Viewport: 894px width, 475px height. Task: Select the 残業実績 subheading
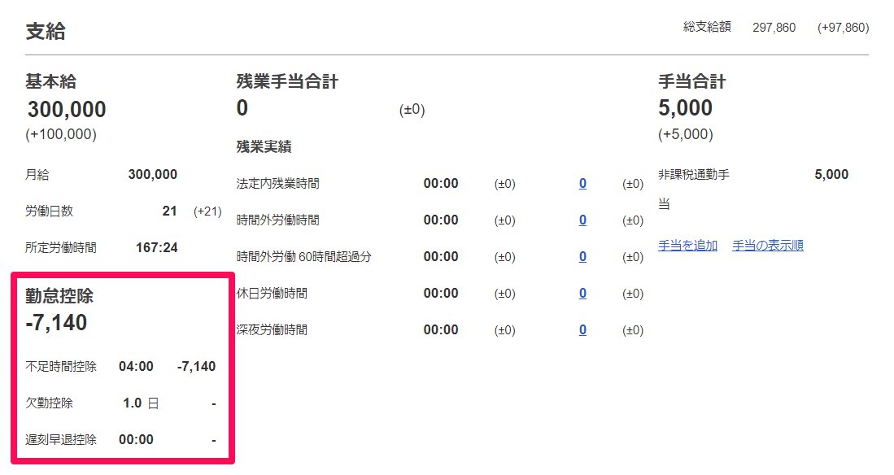point(264,146)
